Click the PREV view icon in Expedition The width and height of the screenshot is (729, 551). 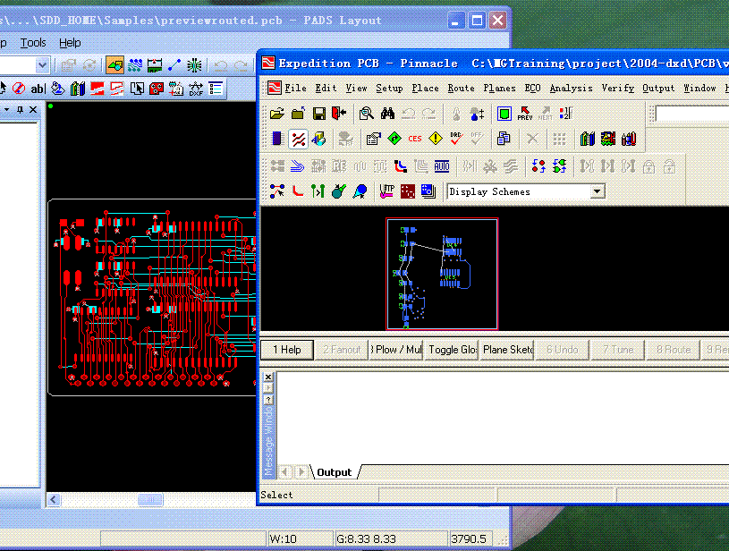(525, 114)
